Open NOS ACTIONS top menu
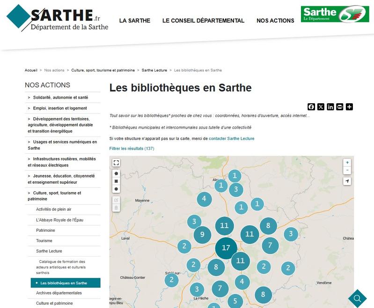 pyautogui.click(x=275, y=21)
